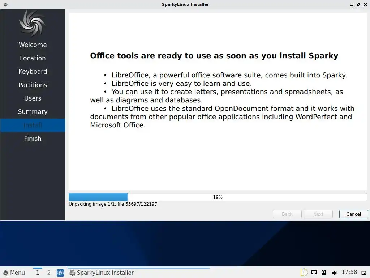
Task: Click the disabled Back button
Action: (x=287, y=214)
